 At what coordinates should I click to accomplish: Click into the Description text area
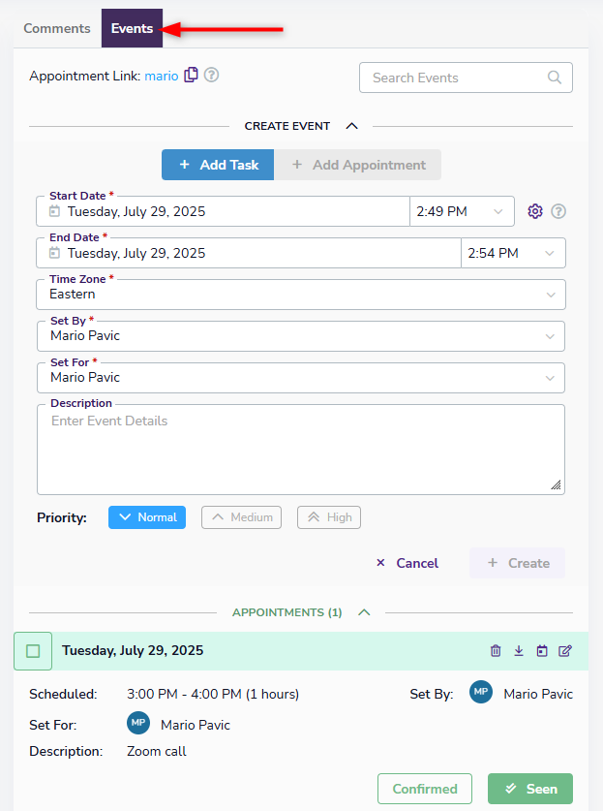click(x=301, y=449)
